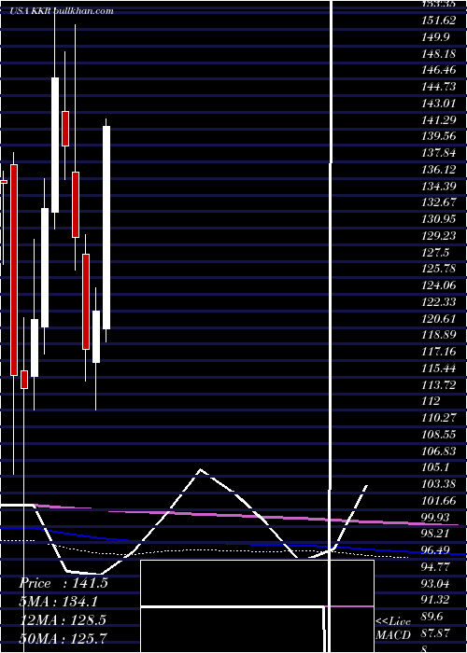The image size is (467, 653).
Task: Click the long red candlestick body near 126
Action: pos(14,270)
